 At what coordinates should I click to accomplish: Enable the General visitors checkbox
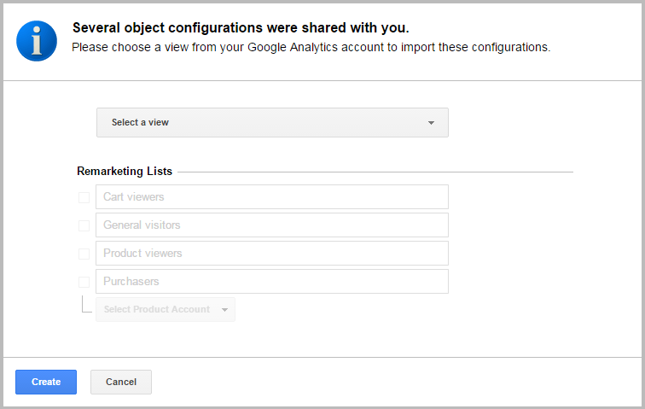coord(84,225)
